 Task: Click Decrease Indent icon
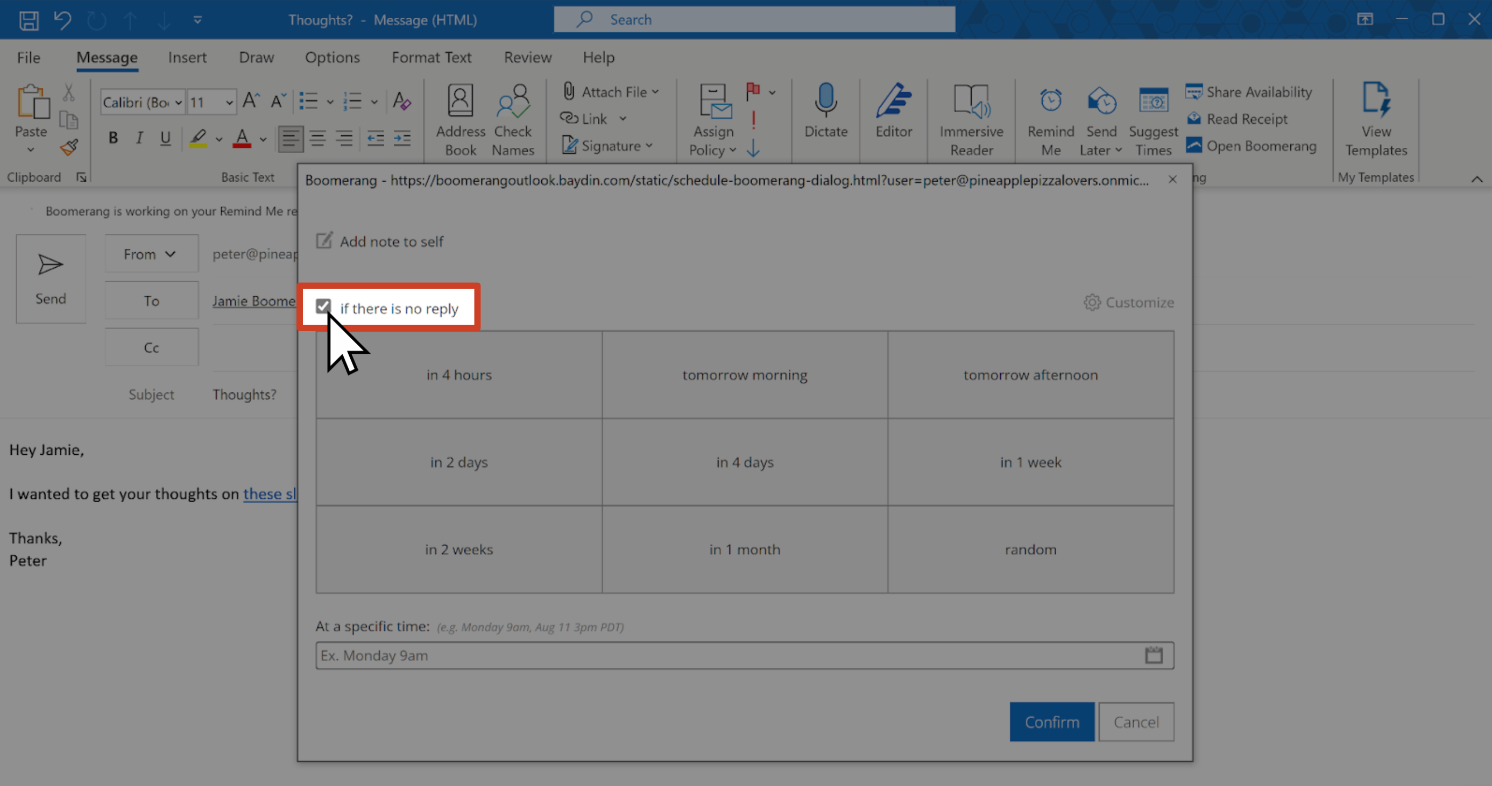[x=376, y=138]
